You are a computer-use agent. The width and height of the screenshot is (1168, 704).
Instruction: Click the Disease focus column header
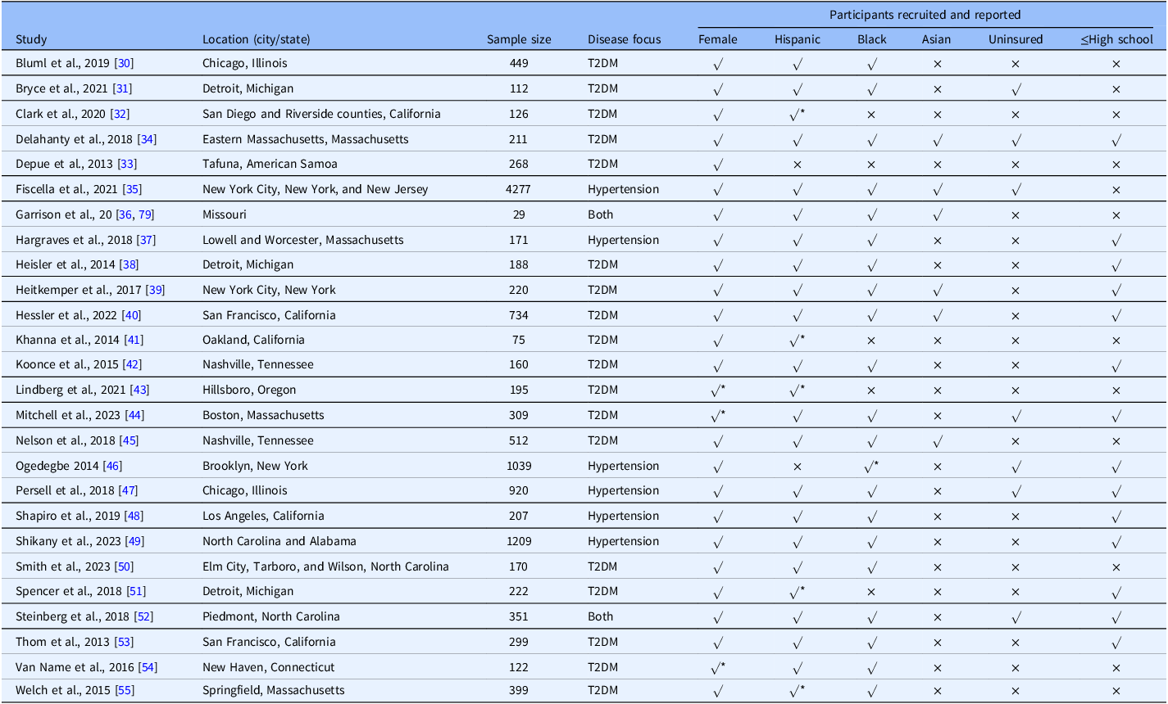(624, 39)
